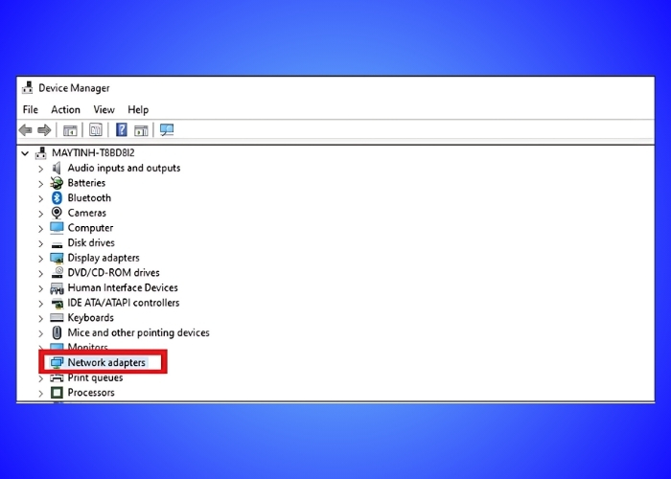Select Mice and other pointing devices
The height and width of the screenshot is (479, 671).
(138, 333)
